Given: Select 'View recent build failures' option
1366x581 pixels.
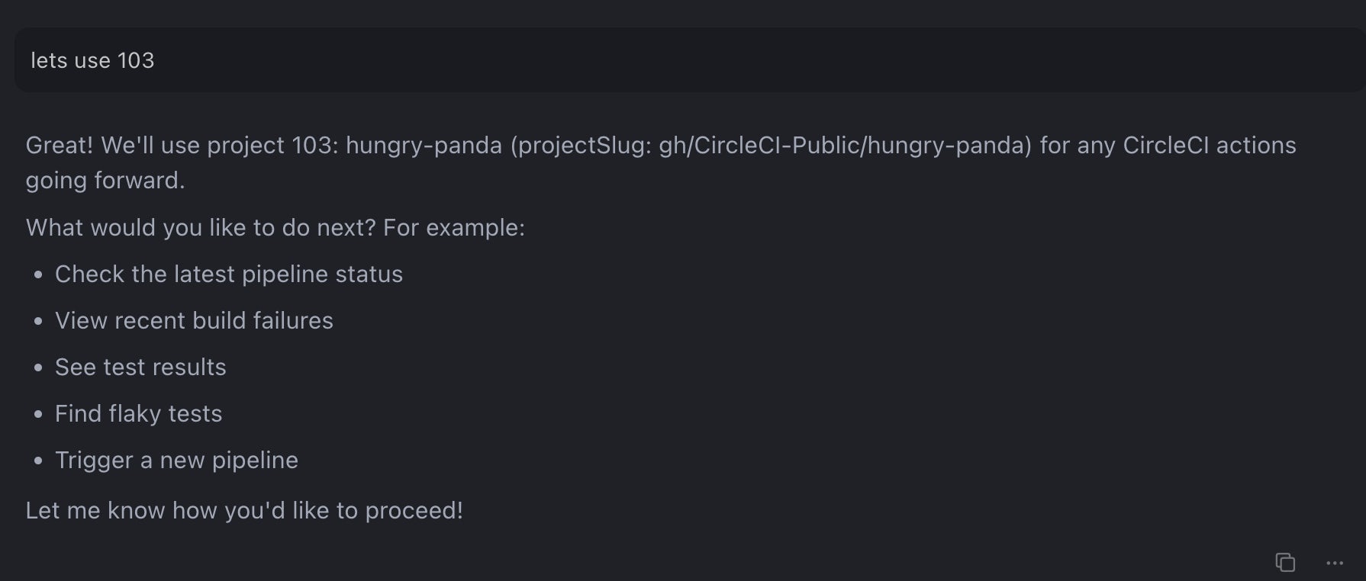Looking at the screenshot, I should (193, 320).
